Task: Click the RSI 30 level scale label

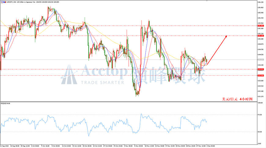Action: 260,132
